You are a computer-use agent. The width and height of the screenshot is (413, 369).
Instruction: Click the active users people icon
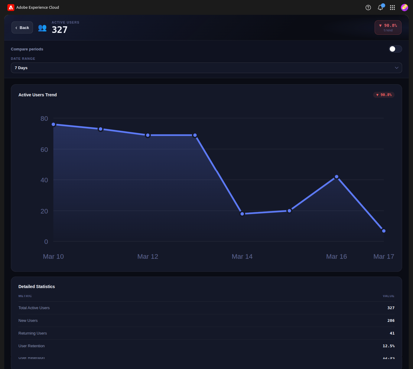(42, 28)
